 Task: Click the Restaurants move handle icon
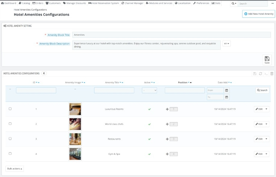pyautogui.click(x=167, y=139)
